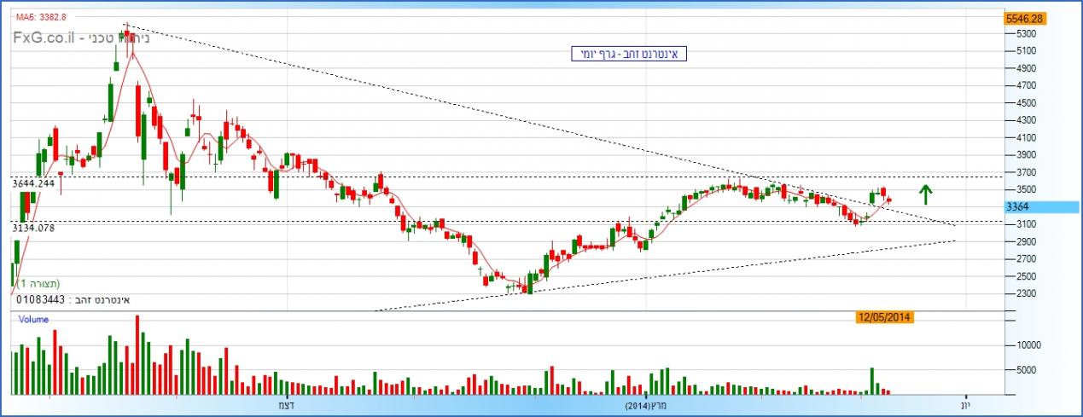Select the 3644.244 resistance level label
1083x417 pixels.
(x=33, y=183)
